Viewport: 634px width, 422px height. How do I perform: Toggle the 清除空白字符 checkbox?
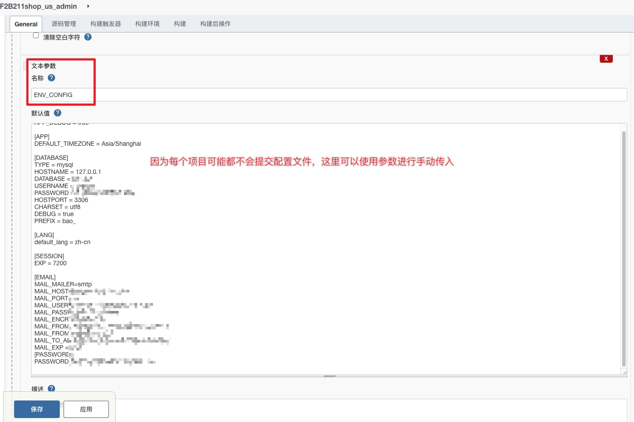(36, 36)
